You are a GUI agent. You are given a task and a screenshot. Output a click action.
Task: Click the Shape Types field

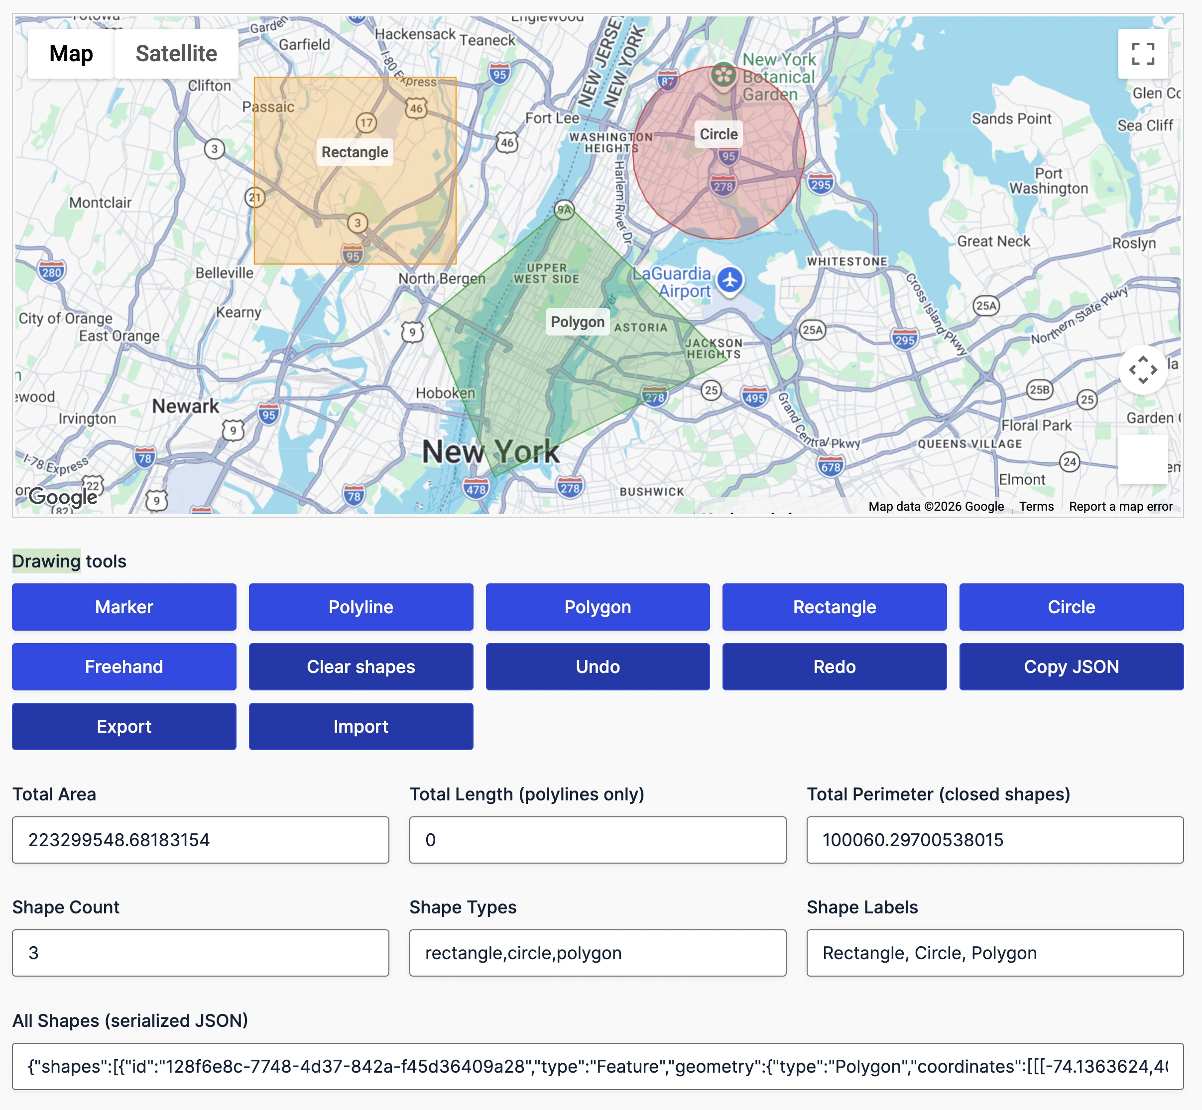[x=598, y=953]
